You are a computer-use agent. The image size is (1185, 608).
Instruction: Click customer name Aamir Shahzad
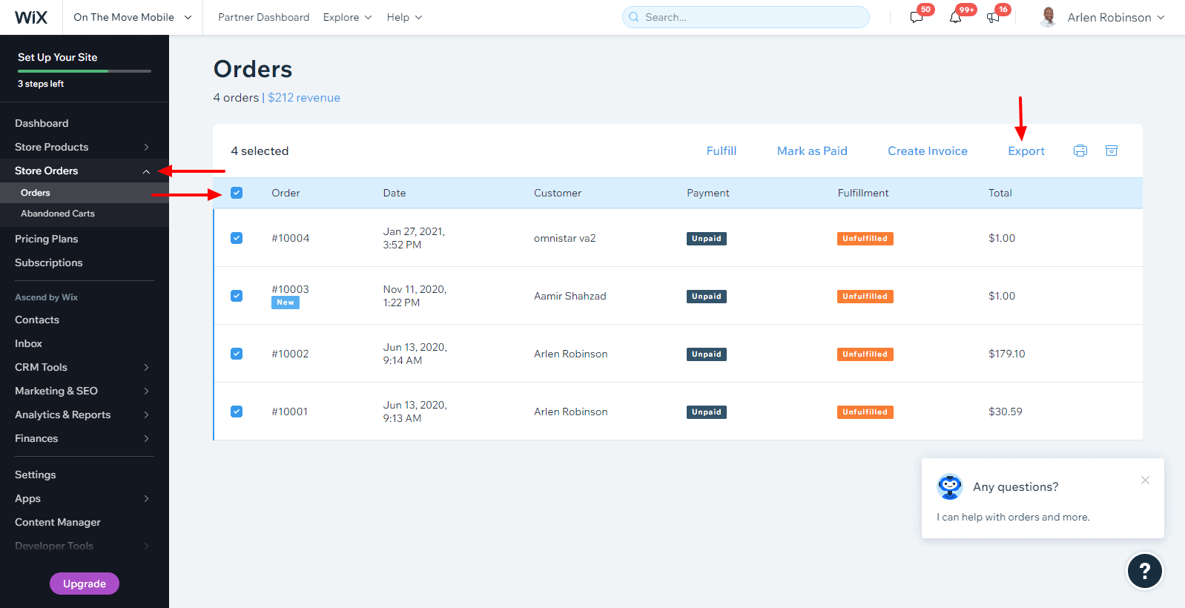coord(570,296)
